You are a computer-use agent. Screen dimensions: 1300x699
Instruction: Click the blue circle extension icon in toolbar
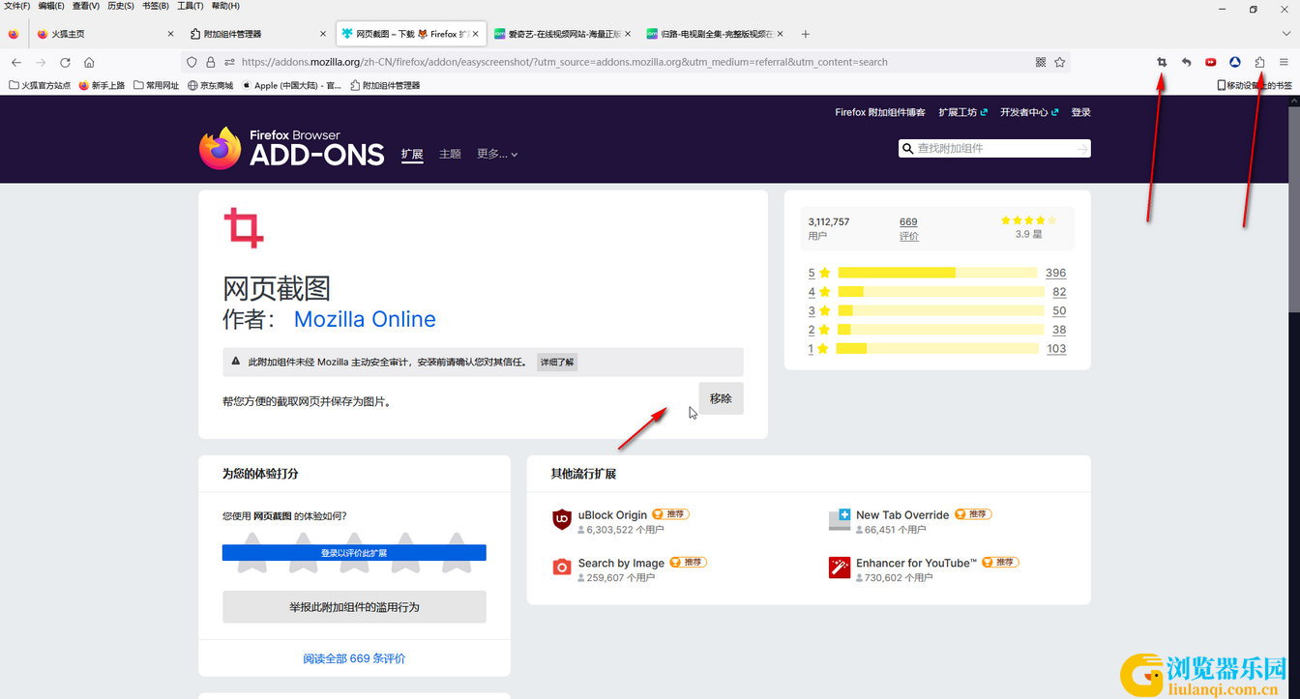[1235, 62]
